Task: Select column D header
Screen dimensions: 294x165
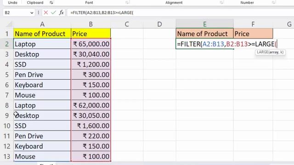Action: (x=159, y=24)
